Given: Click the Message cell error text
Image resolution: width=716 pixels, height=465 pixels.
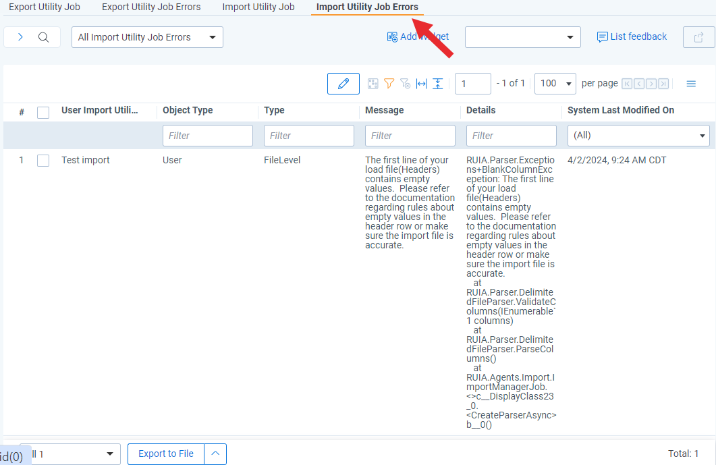Looking at the screenshot, I should [410, 202].
